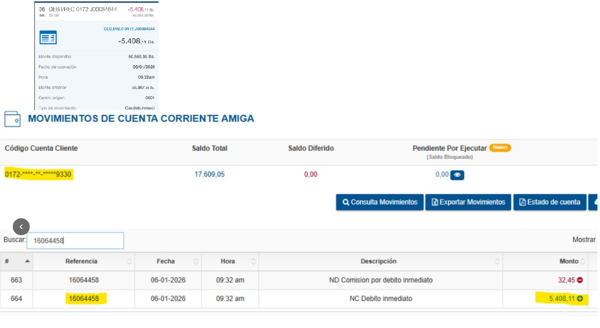Toggle the eye icon for blocked balance
Image resolution: width=600 pixels, height=328 pixels.
coord(457,175)
